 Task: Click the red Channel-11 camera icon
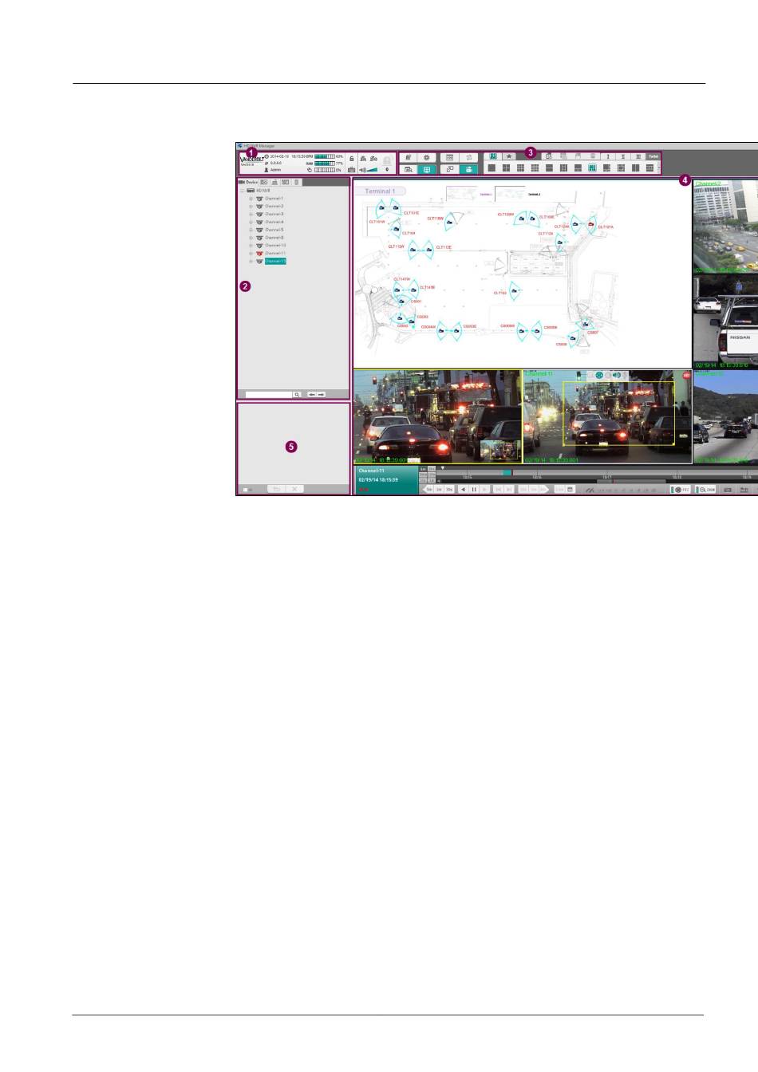point(259,254)
